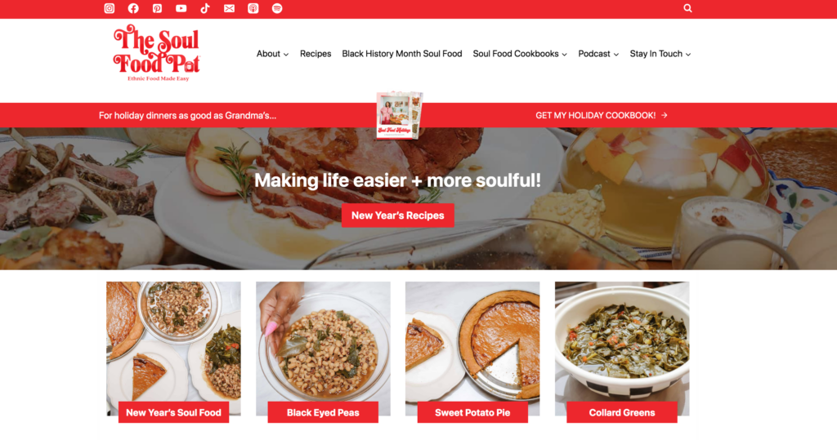Open the Facebook social icon
Screen dimensions: 837x440
pyautogui.click(x=133, y=8)
